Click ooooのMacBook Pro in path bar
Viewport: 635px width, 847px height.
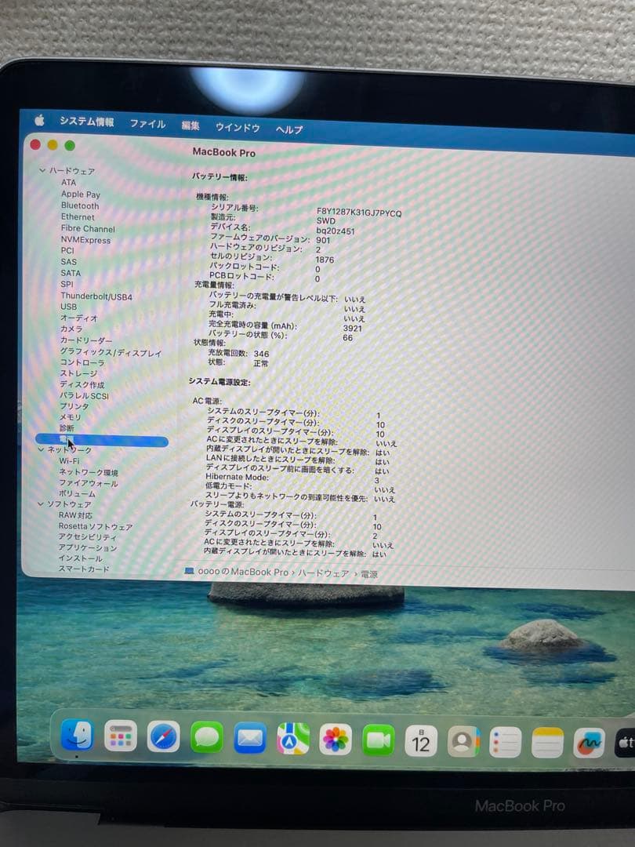(243, 572)
